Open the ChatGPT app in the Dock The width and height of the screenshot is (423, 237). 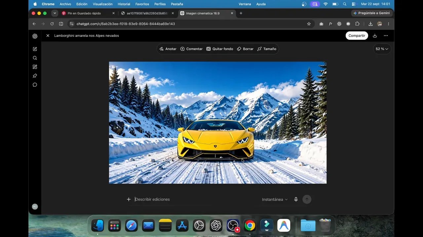tap(216, 225)
